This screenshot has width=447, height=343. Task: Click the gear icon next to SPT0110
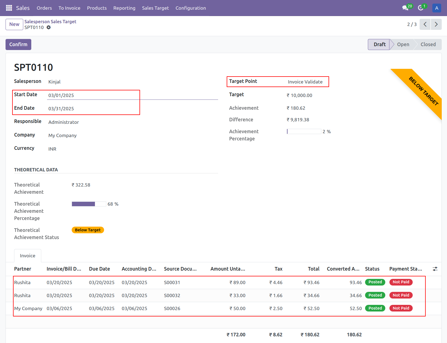(x=49, y=27)
